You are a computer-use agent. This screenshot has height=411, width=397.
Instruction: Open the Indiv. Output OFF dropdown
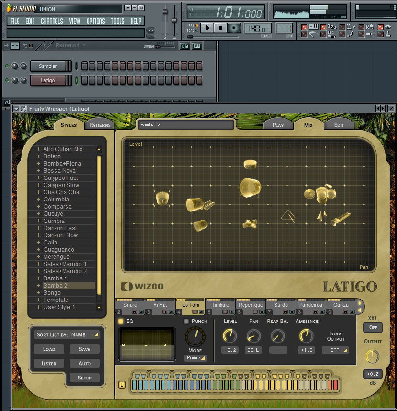tap(335, 350)
